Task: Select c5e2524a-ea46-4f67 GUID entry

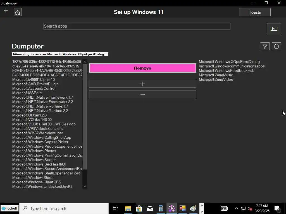Action: click(46, 66)
